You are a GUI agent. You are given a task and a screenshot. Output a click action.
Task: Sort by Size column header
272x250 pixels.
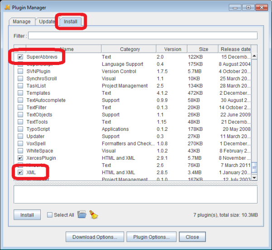pos(203,49)
